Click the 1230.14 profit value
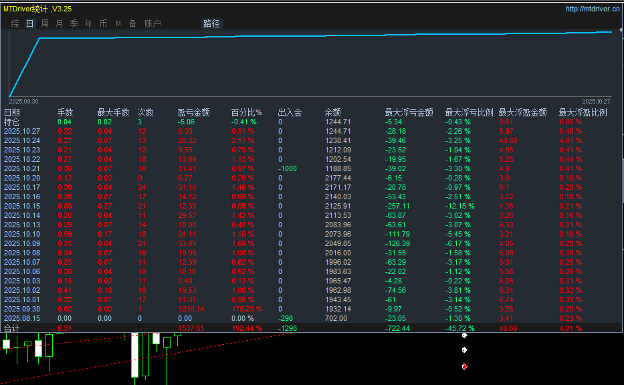Image resolution: width=624 pixels, height=385 pixels. pyautogui.click(x=191, y=309)
